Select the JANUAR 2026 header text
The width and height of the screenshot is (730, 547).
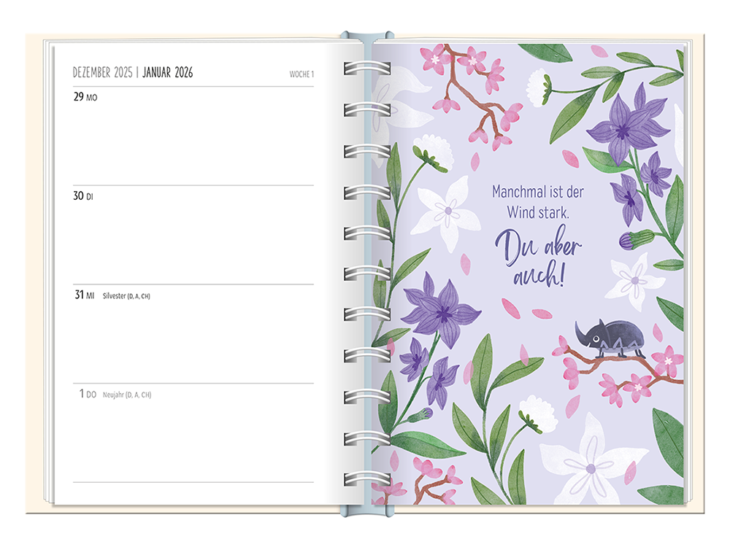[167, 73]
